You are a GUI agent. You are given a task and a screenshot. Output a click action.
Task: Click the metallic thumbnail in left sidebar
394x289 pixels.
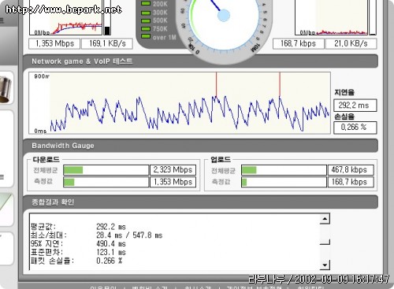pos(6,88)
